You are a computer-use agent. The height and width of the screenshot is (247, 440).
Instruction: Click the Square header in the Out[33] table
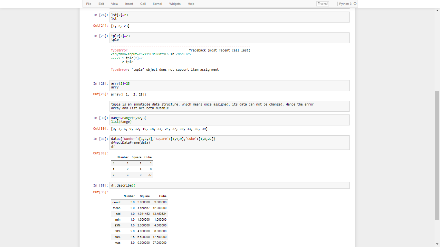[137, 157]
